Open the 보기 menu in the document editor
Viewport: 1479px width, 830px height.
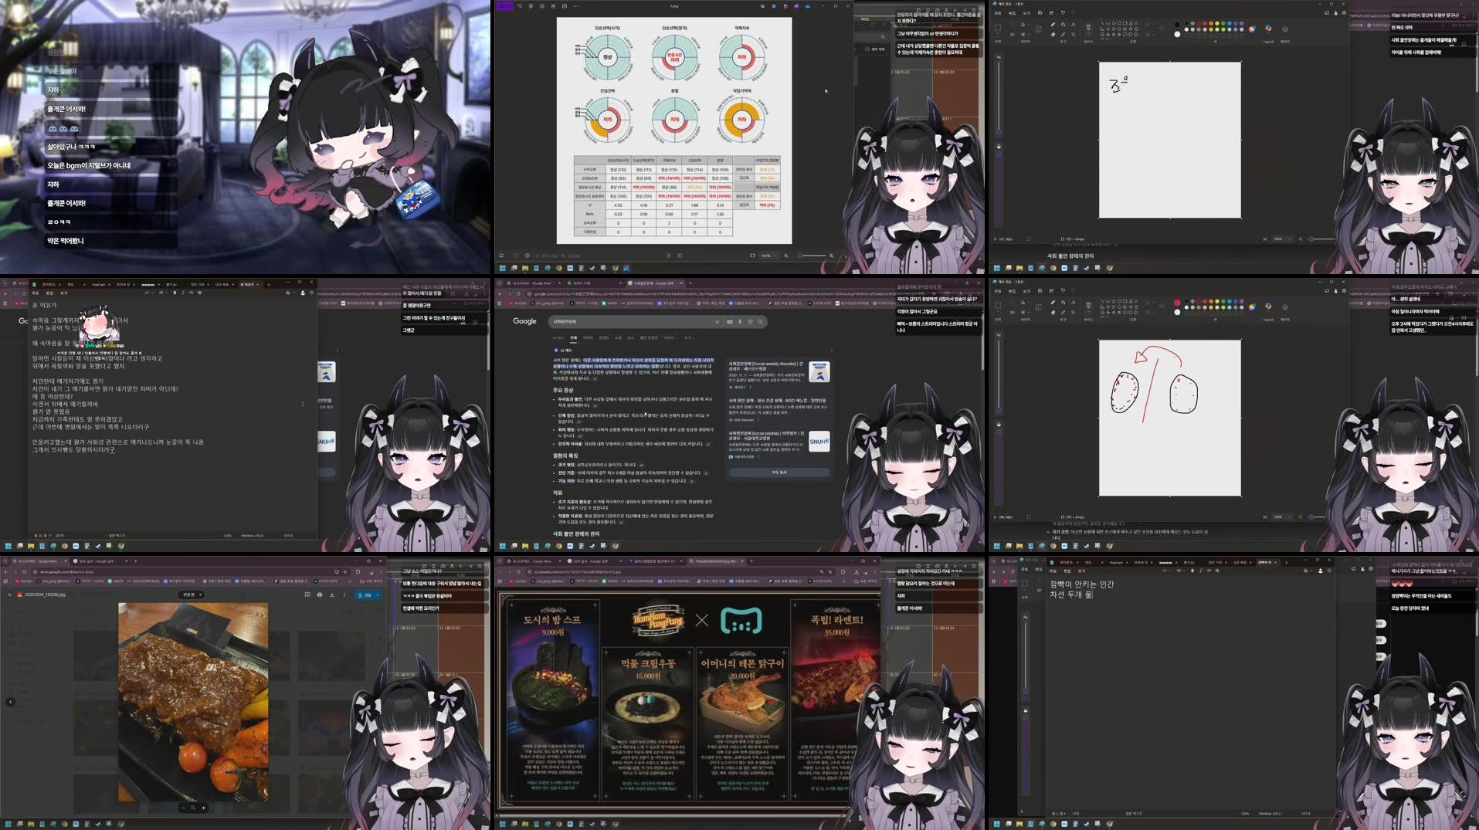point(64,293)
